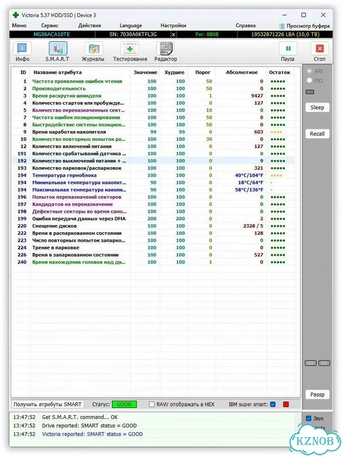Select the Производительность attribute row
Image resolution: width=342 pixels, height=456 pixels.
153,88
